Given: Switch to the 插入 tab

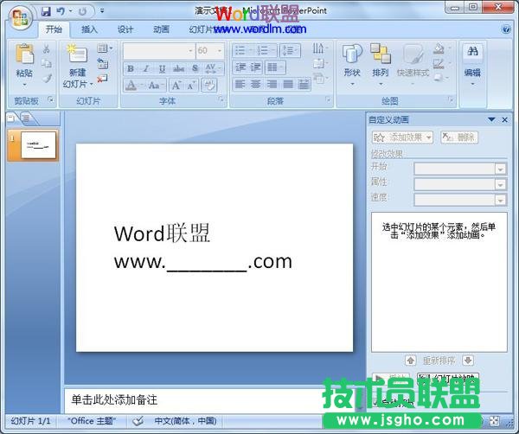Looking at the screenshot, I should [89, 29].
